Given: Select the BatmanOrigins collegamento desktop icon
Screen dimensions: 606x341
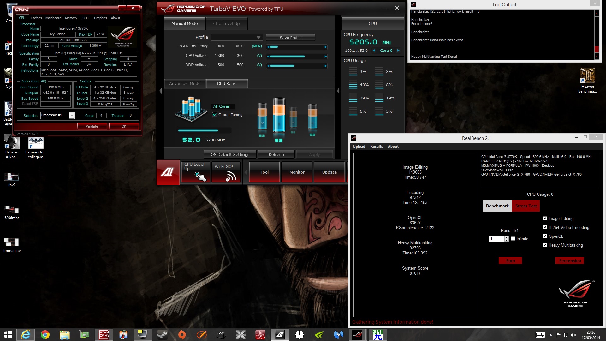Looking at the screenshot, I should pyautogui.click(x=36, y=147).
